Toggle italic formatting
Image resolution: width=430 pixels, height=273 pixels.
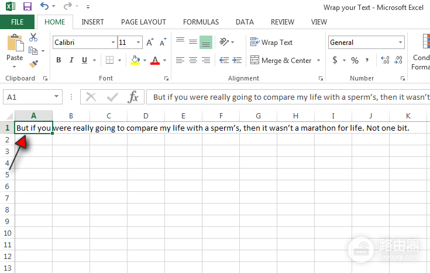point(71,60)
